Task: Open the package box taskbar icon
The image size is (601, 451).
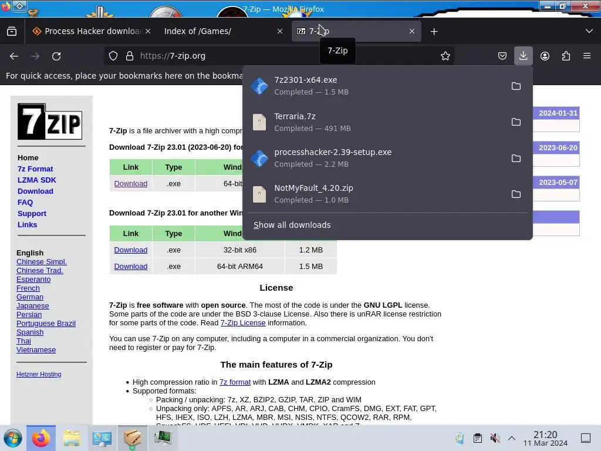Action: click(133, 438)
